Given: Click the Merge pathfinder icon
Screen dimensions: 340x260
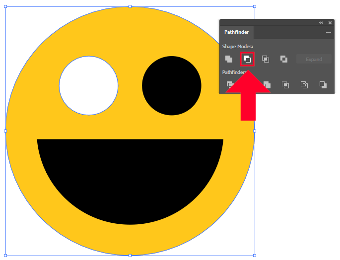Looking at the screenshot, I should [x=267, y=84].
